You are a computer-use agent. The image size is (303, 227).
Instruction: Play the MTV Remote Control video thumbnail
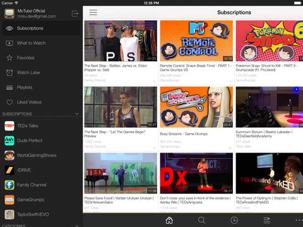(x=196, y=41)
